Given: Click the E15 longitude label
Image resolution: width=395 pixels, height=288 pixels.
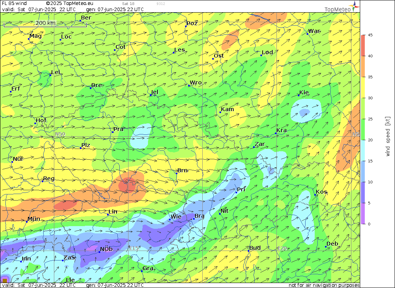Looking at the screenshot, I should pyautogui.click(x=134, y=248).
